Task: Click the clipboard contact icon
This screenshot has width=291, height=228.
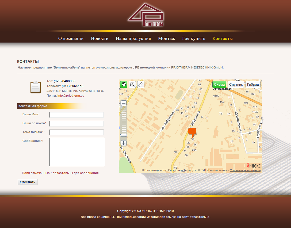Action: pos(35,87)
